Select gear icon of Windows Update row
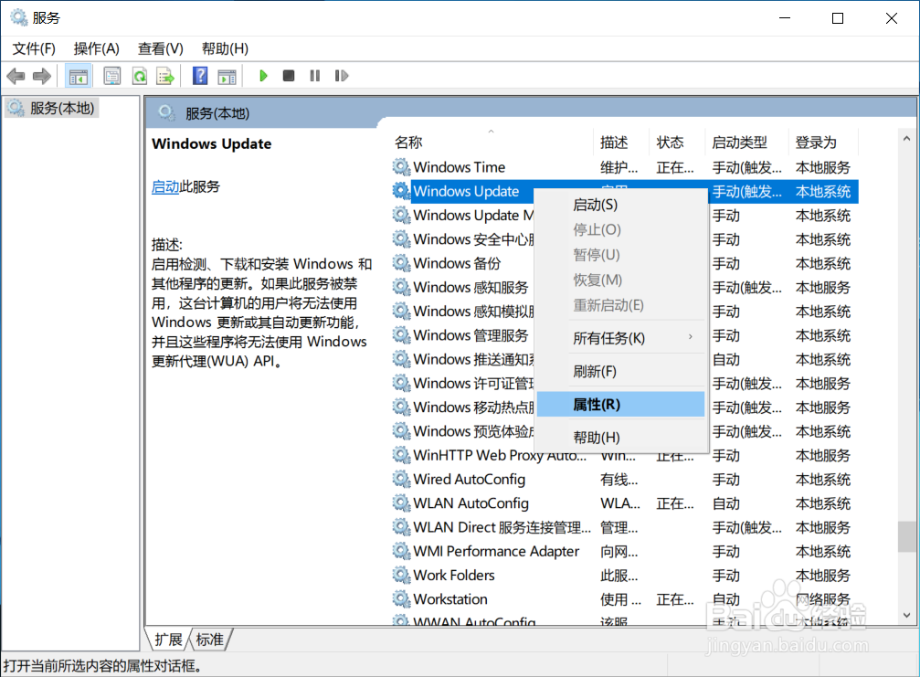920x677 pixels. tap(401, 191)
